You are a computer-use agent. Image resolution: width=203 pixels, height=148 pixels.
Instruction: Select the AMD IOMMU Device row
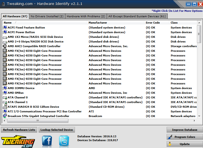coord(100,88)
